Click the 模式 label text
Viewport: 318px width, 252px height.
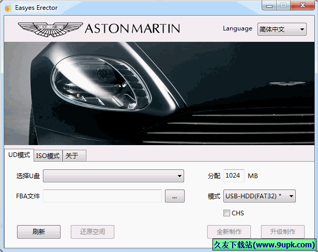(x=214, y=196)
